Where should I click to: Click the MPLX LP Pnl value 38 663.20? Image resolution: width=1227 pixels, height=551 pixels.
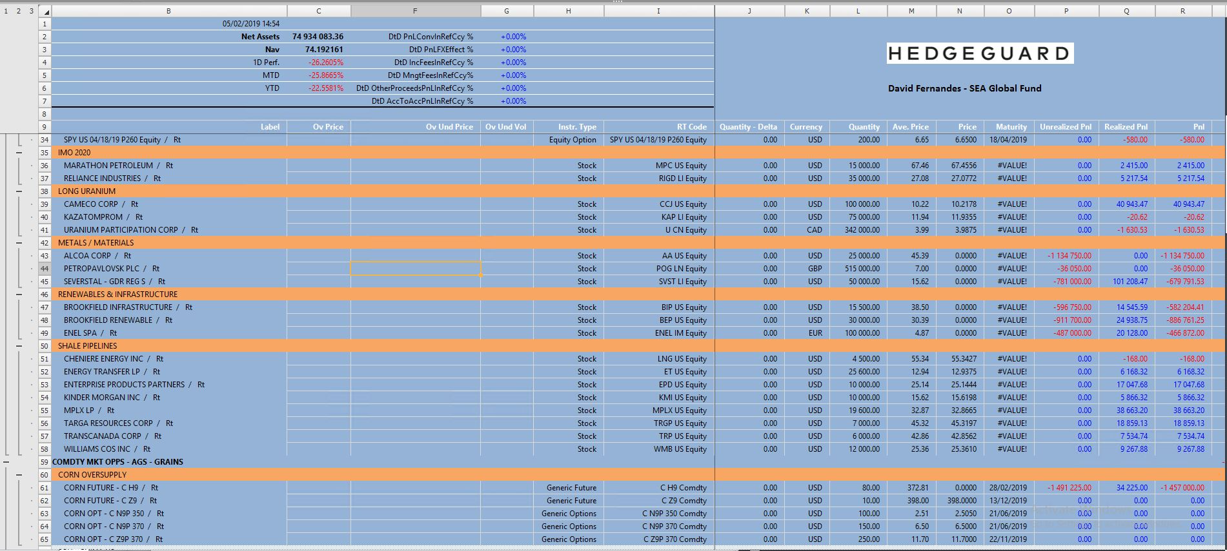click(x=1183, y=411)
